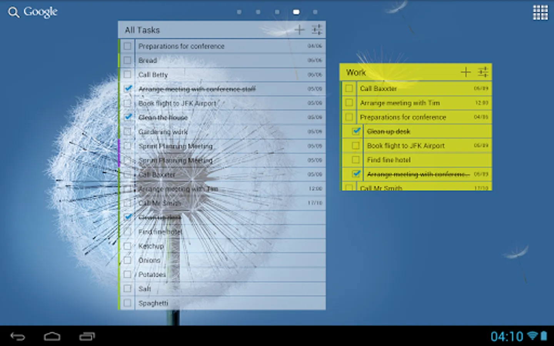Open the apps grid drawer
The height and width of the screenshot is (346, 554).
point(540,12)
